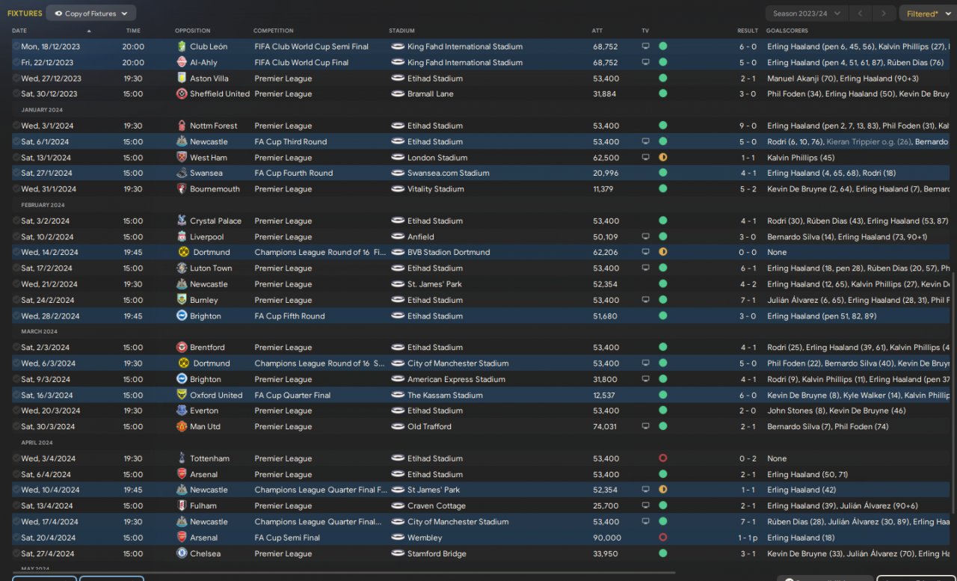Open the Brentford club badge
The height and width of the screenshot is (581, 957).
click(x=182, y=348)
